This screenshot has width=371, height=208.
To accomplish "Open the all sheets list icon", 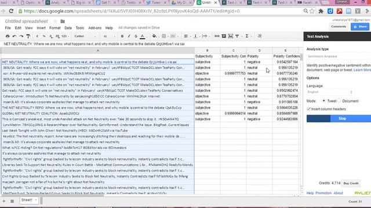I will (12, 201).
